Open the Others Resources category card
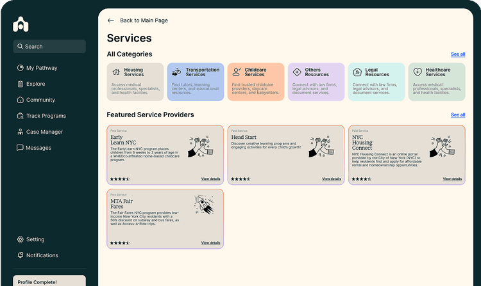The height and width of the screenshot is (286, 481). 316,82
